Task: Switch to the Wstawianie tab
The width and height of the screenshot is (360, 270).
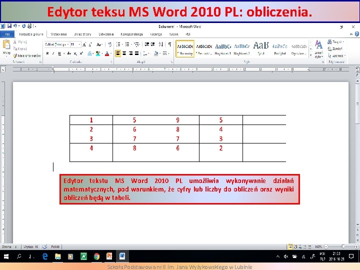Action: [x=58, y=34]
